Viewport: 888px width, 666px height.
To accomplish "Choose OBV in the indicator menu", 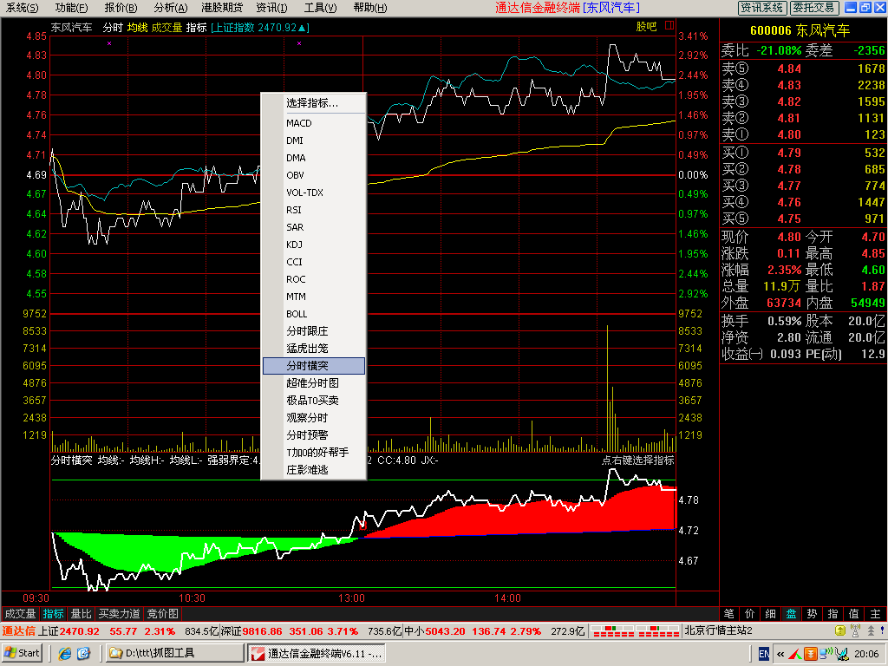I will [x=313, y=175].
